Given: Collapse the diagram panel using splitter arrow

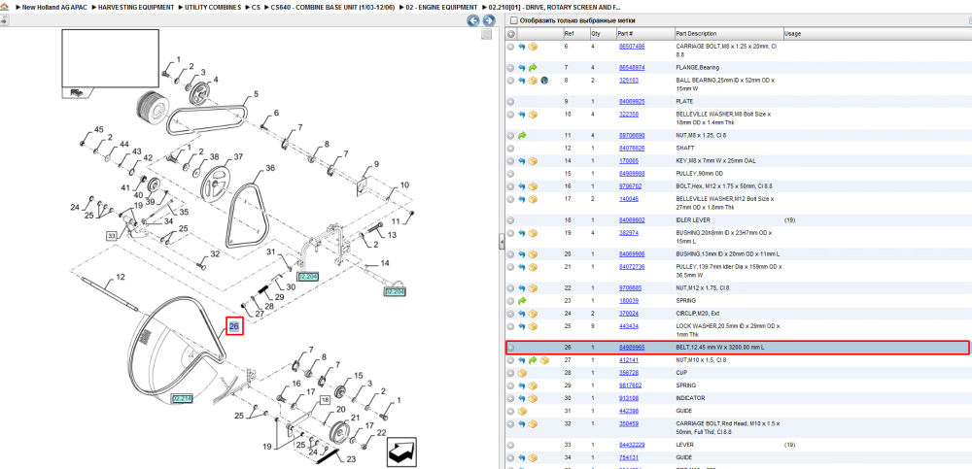Looking at the screenshot, I should click(502, 243).
